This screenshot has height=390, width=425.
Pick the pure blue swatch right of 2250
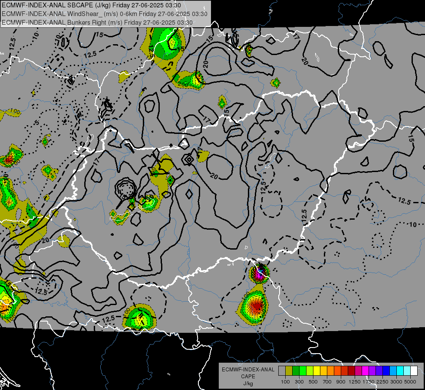coord(386,370)
